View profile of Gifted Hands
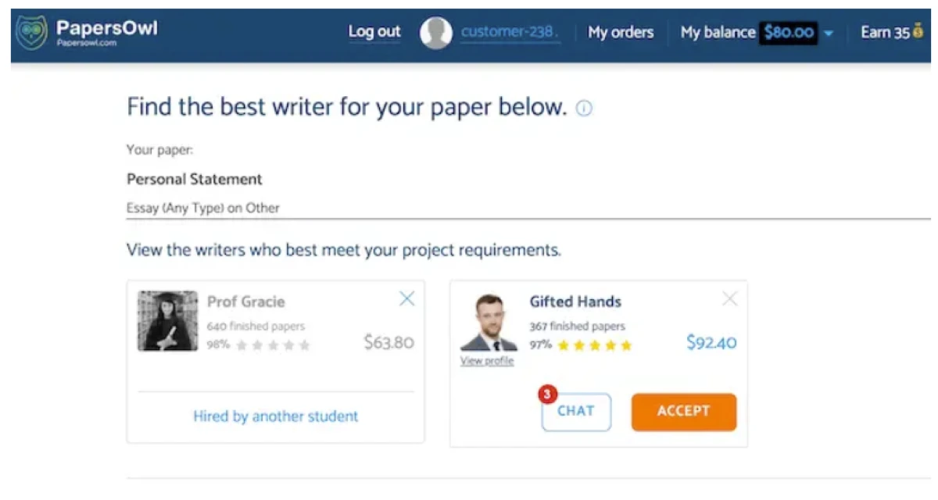The image size is (938, 500). click(487, 361)
